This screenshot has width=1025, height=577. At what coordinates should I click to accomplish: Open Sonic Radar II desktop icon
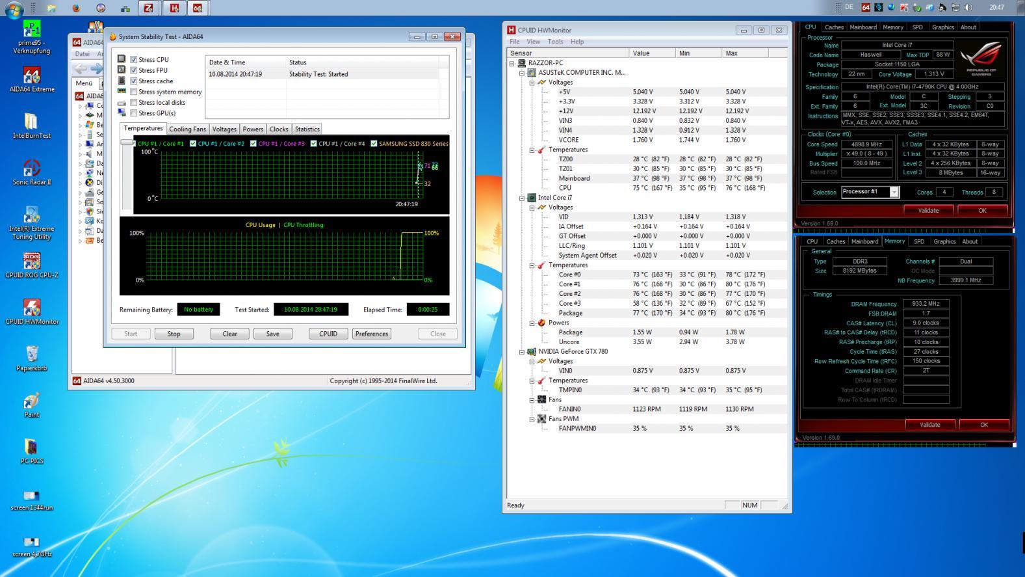pyautogui.click(x=32, y=172)
